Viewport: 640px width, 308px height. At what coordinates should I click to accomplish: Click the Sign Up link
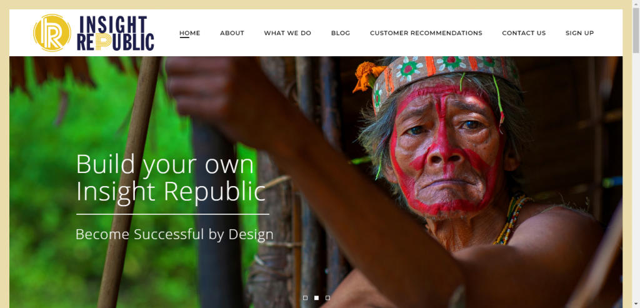[579, 33]
